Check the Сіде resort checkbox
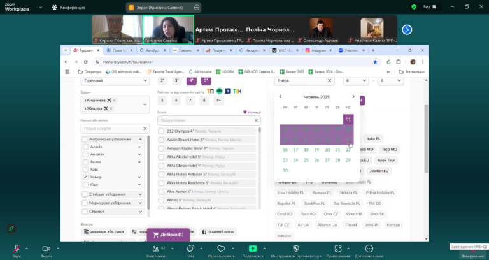Image resolution: width=489 pixels, height=260 pixels. (x=86, y=184)
